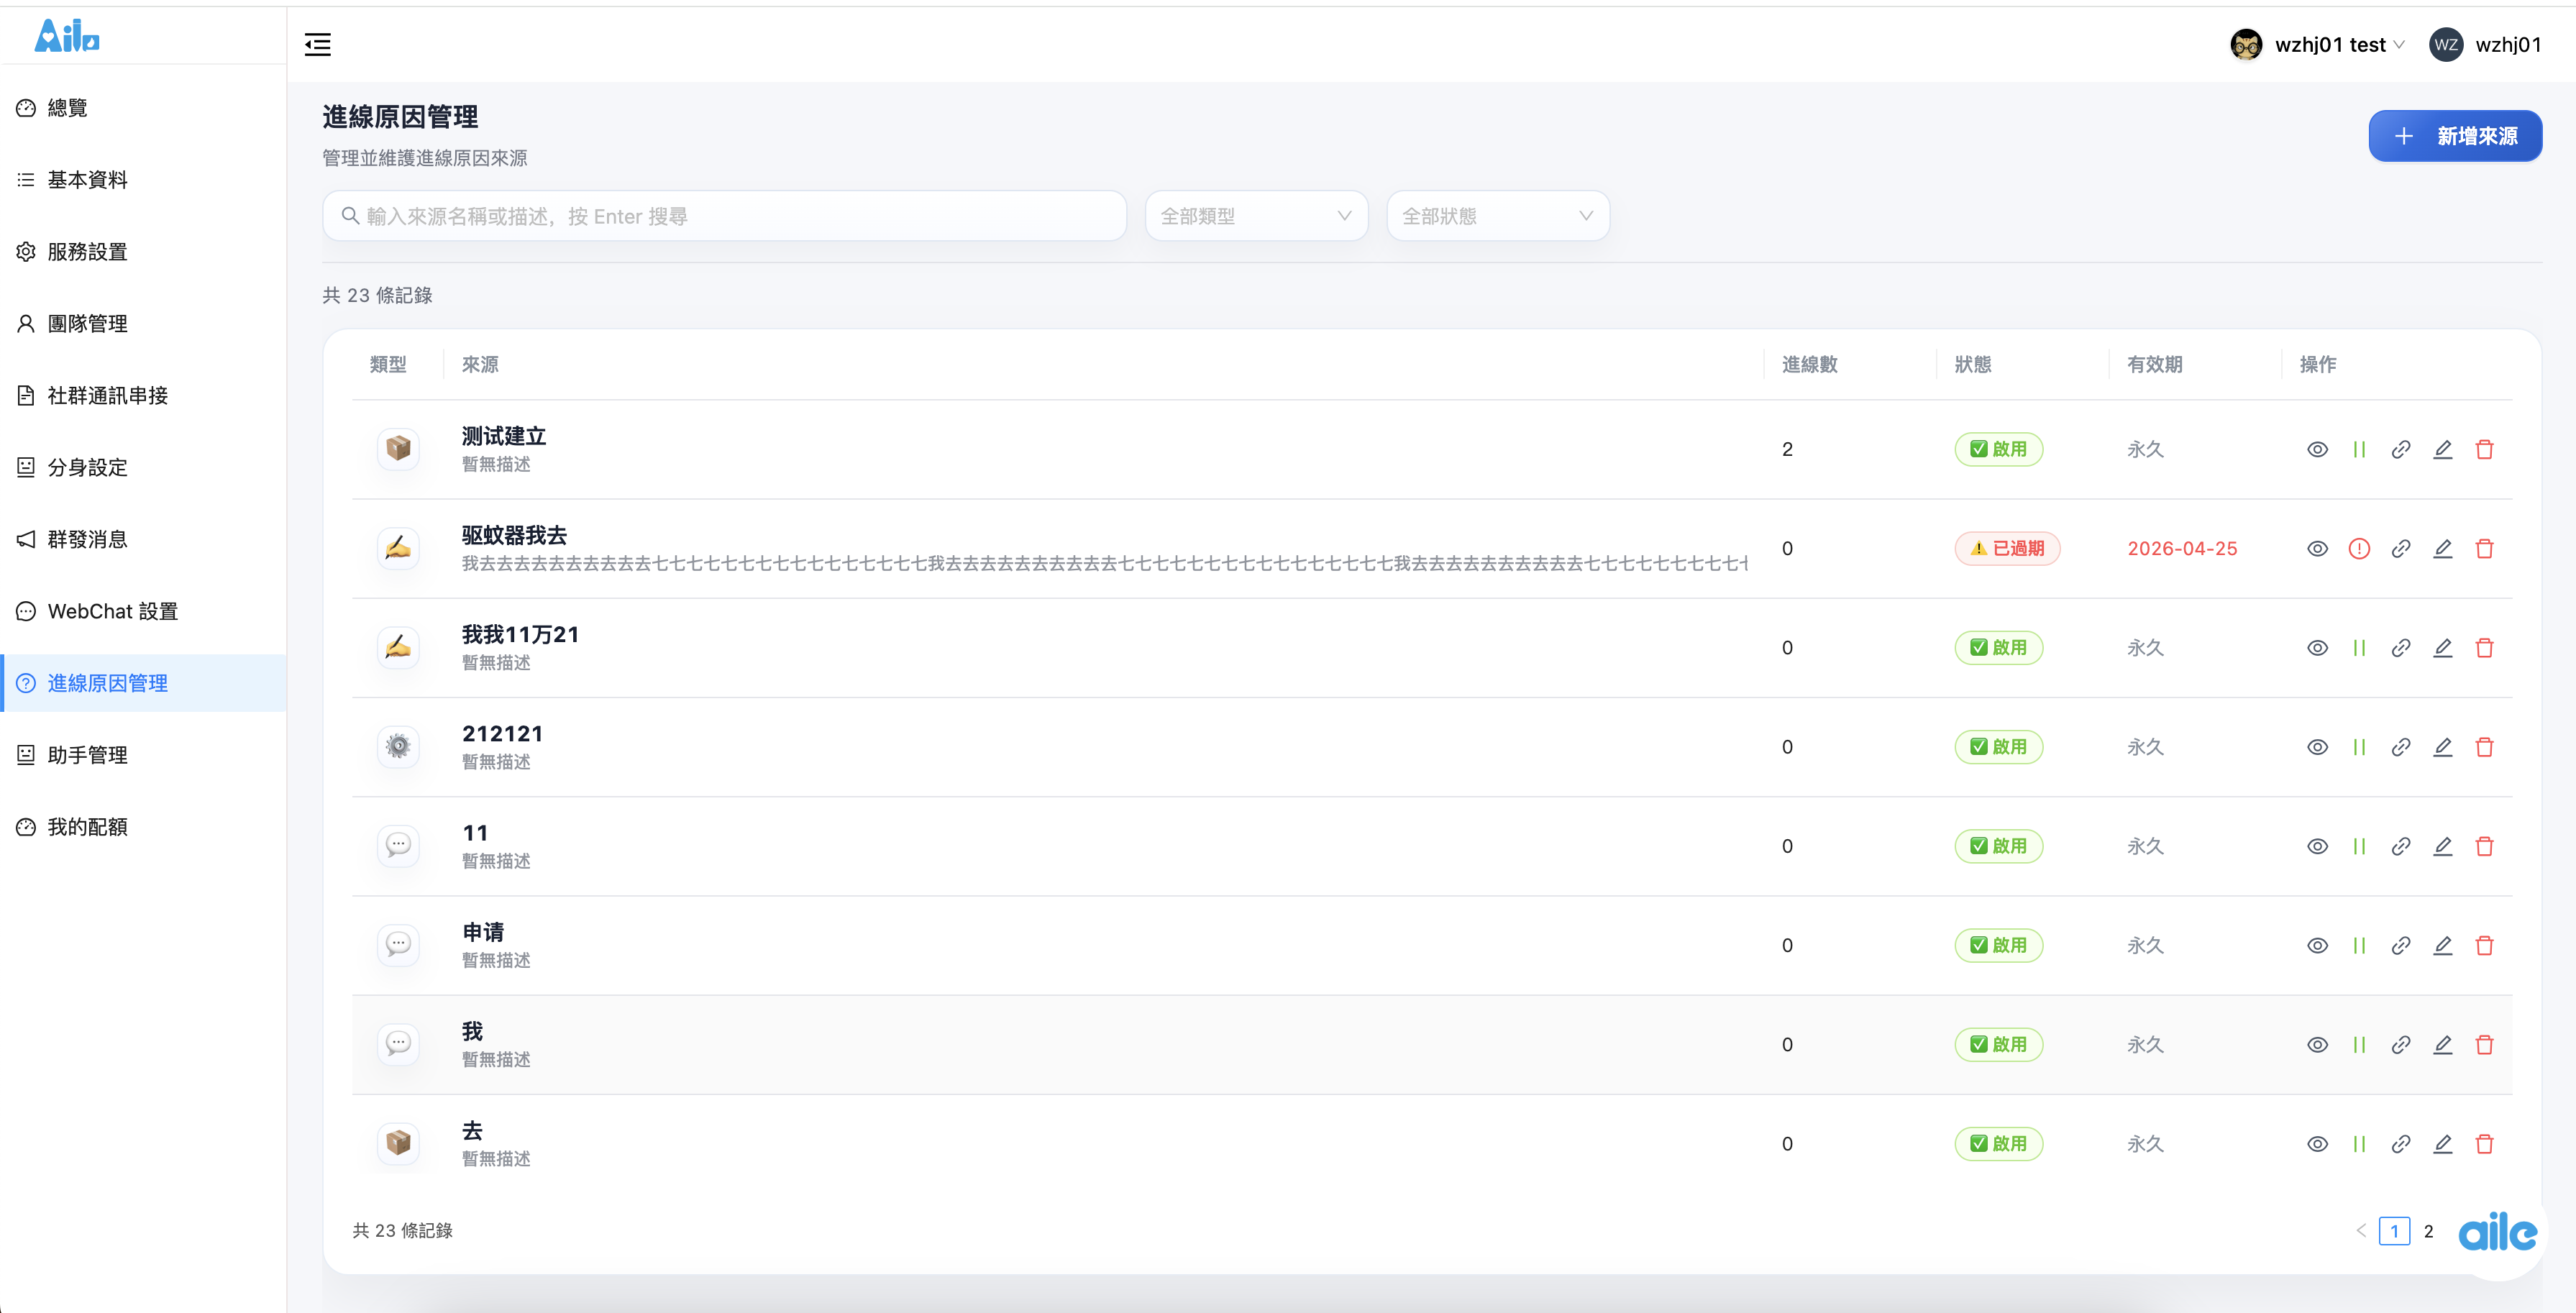Go to 服務設置 in the sidebar
Image resolution: width=2576 pixels, height=1313 pixels.
pyautogui.click(x=144, y=252)
